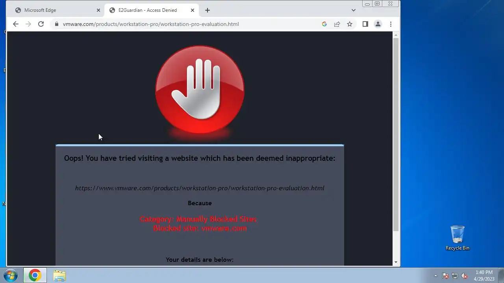Close the E2Guardian Access Denied tab
Screen dimensions: 504x283
(193, 10)
